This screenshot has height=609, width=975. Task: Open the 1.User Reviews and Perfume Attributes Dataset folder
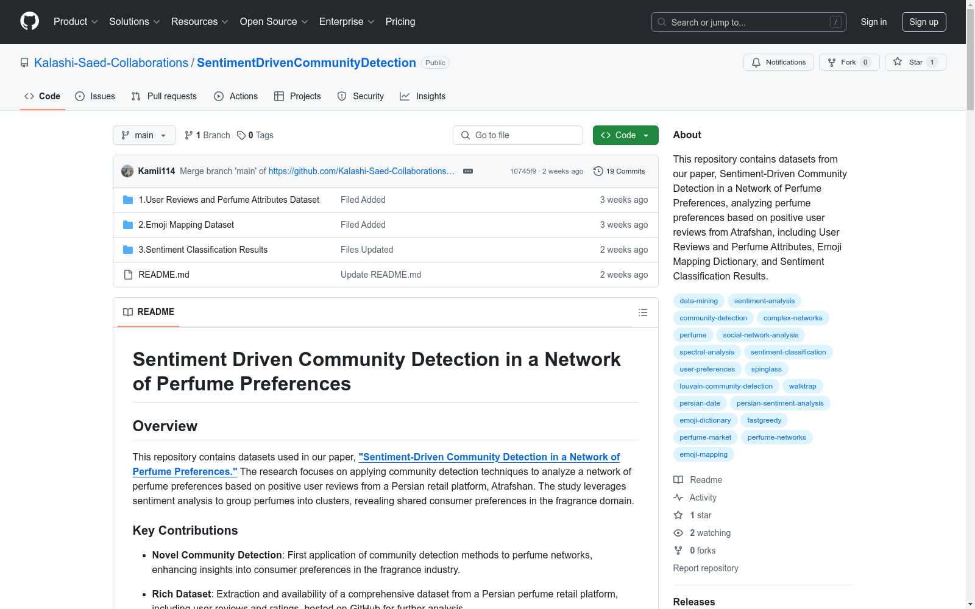(x=229, y=200)
